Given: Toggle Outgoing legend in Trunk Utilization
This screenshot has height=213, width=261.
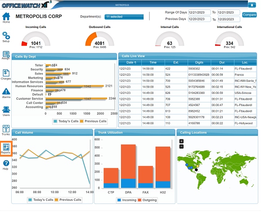Looking at the screenshot, I should coord(147,200).
